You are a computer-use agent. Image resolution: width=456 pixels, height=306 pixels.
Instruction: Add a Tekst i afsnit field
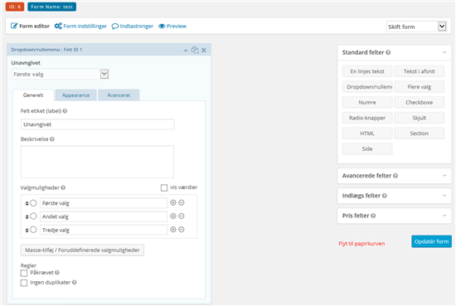click(419, 71)
